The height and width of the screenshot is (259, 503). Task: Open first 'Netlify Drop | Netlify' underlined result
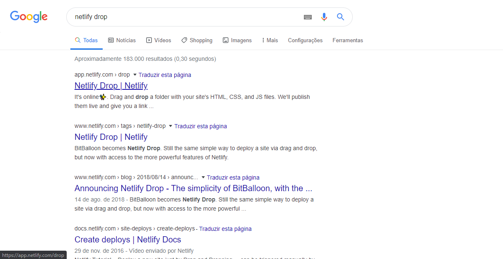[111, 86]
